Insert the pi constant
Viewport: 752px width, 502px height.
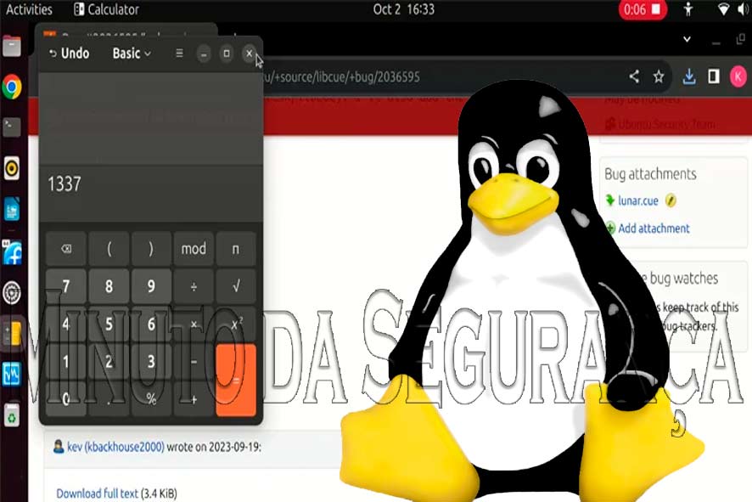coord(235,249)
